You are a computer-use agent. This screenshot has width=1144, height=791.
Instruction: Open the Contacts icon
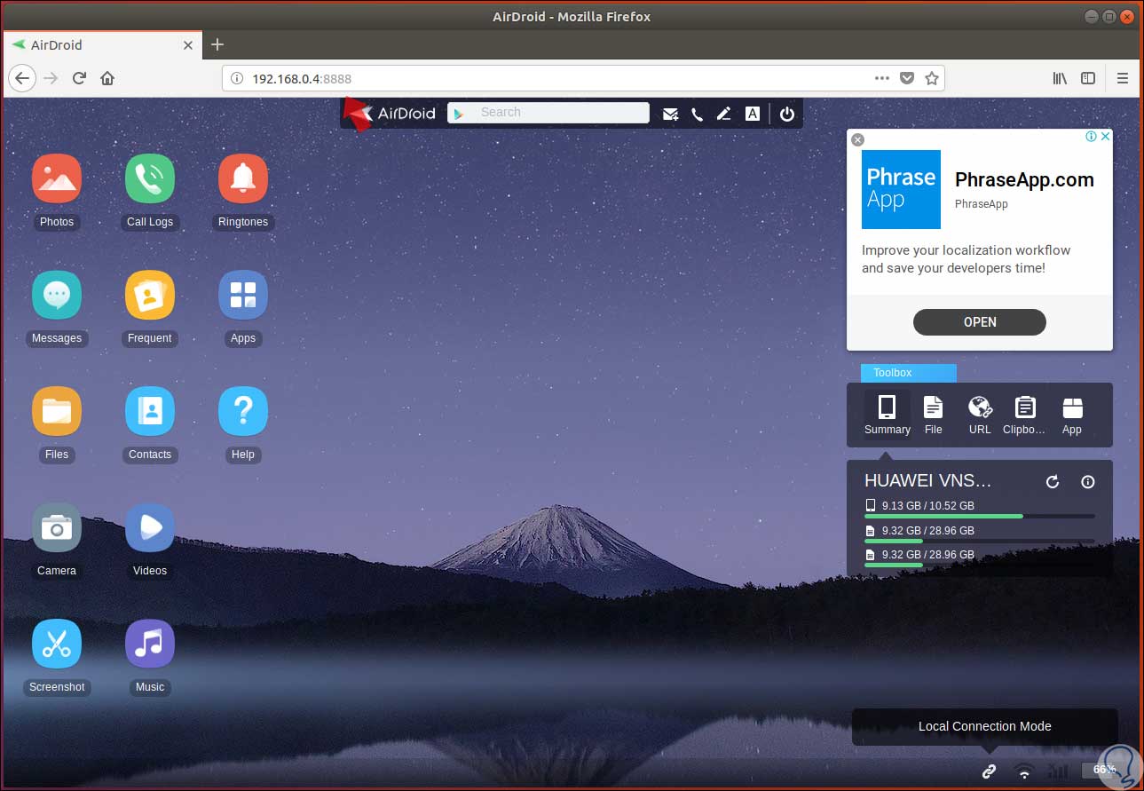150,411
